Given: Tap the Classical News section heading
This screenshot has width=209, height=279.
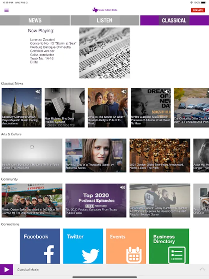Looking at the screenshot, I should 12,83.
